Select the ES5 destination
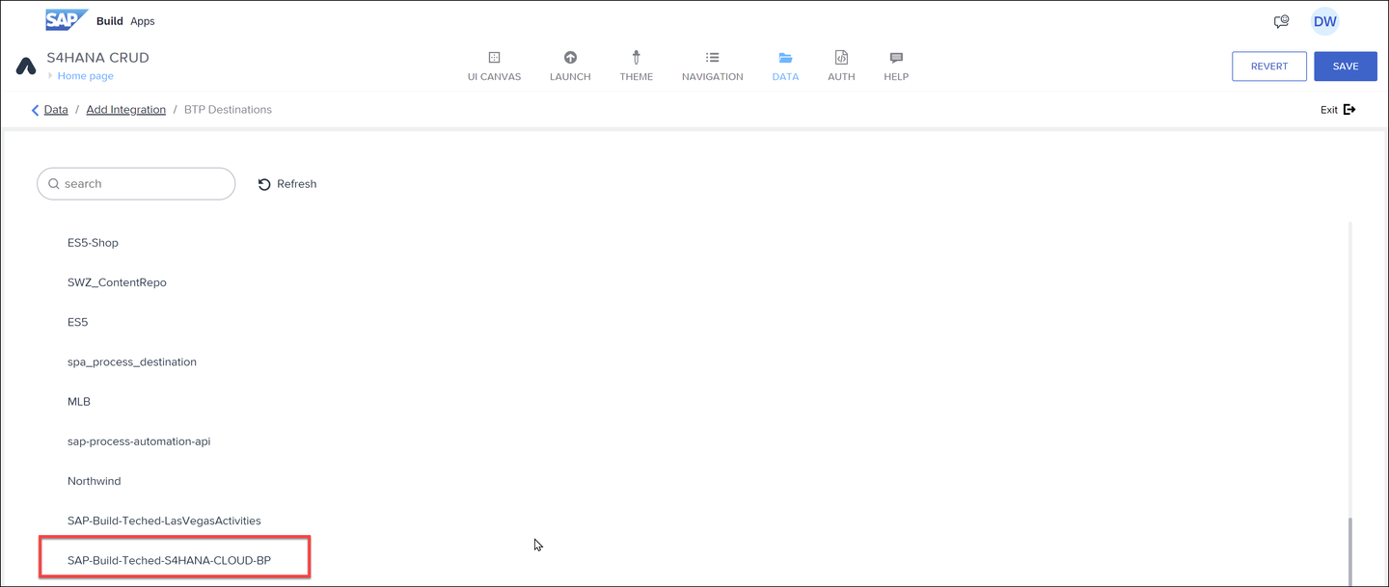1389x587 pixels. pyautogui.click(x=77, y=322)
